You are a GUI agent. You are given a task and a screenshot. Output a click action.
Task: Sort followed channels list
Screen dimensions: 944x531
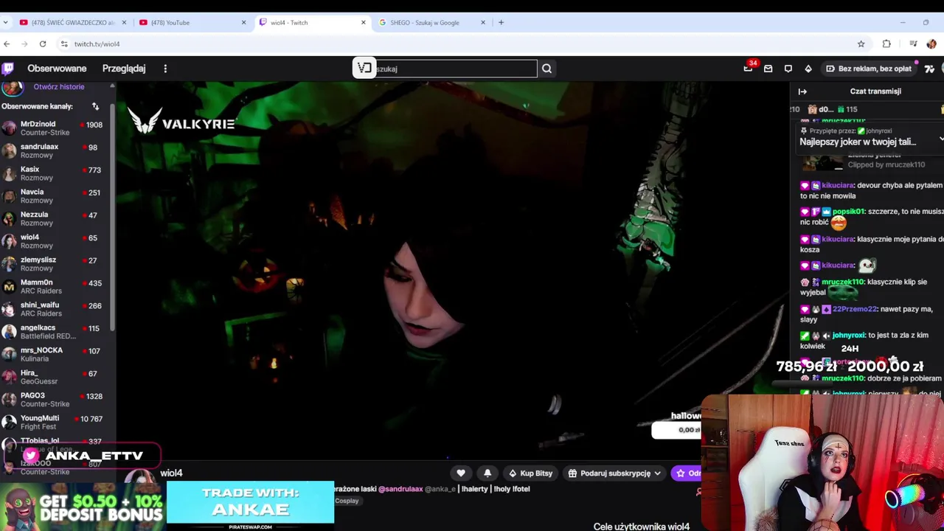(x=95, y=106)
